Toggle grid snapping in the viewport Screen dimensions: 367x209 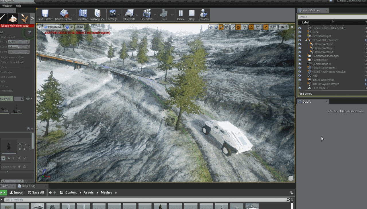click(x=238, y=27)
